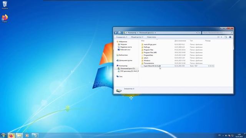
Task: Open the Windows Start menu orb
Action: point(3,135)
